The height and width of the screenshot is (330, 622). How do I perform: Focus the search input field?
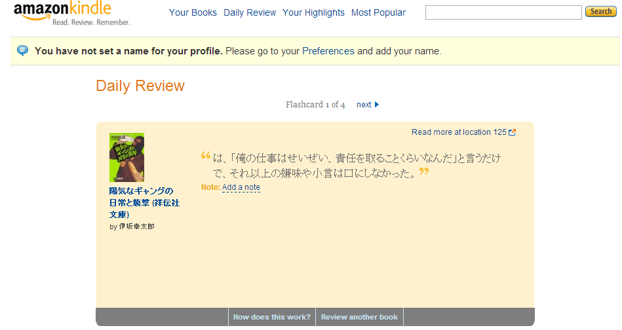(503, 12)
